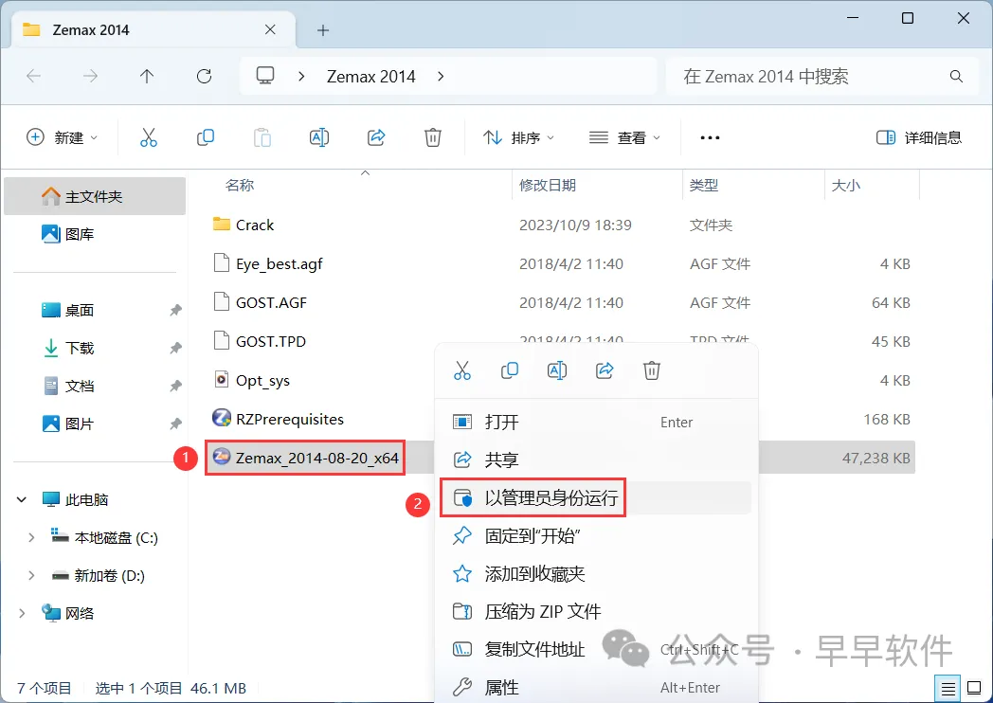Open the 新建 dropdown

(x=63, y=137)
